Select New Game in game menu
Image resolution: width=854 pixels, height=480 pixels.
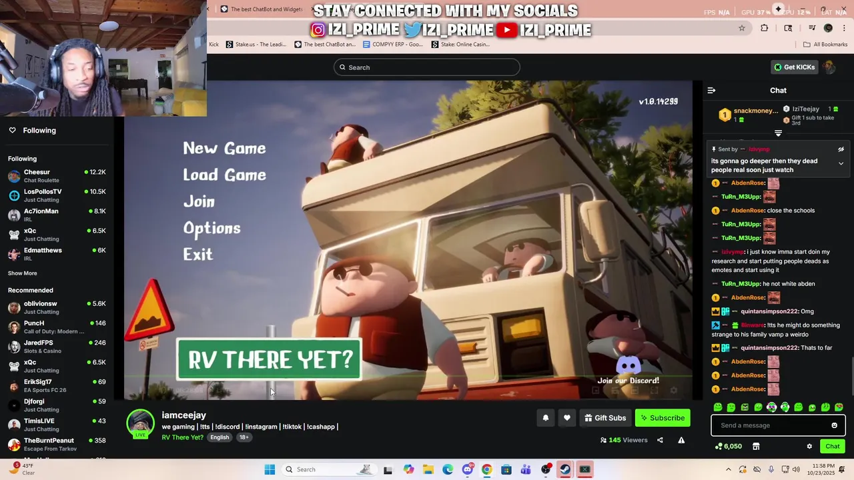coord(224,148)
